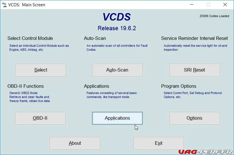Viewport: 234px width, 155px height.
Task: Click the 'Select Control Module' heading
Action: tap(30, 38)
